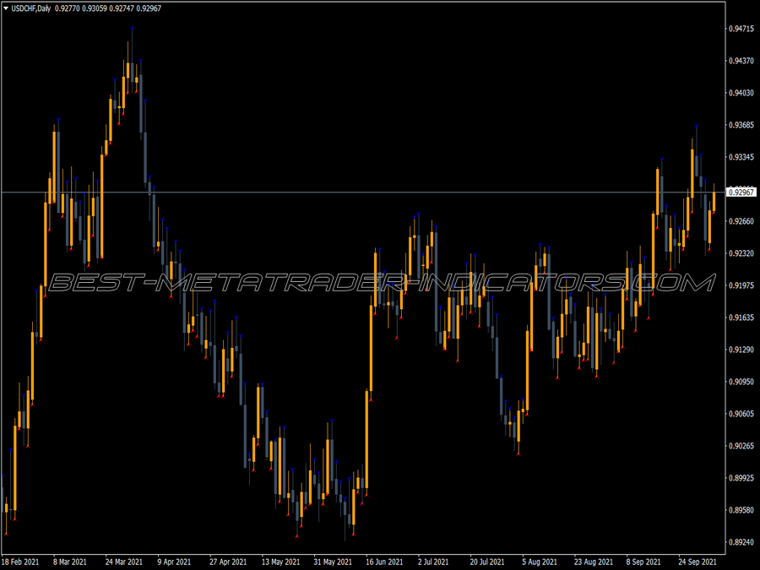The image size is (760, 570).
Task: Click the 0.94030 price axis label
Action: [x=741, y=93]
